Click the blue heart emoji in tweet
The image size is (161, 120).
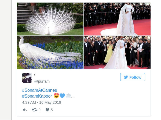point(62,96)
